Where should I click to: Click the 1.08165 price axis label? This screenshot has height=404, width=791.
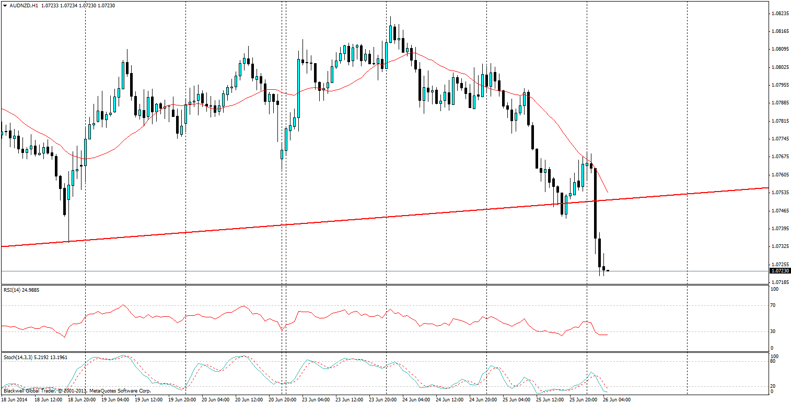pos(781,31)
